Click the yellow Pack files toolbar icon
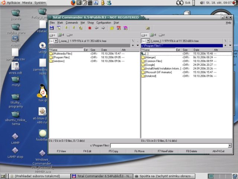Image resolution: width=238 pixels, height=179 pixels. [112, 28]
